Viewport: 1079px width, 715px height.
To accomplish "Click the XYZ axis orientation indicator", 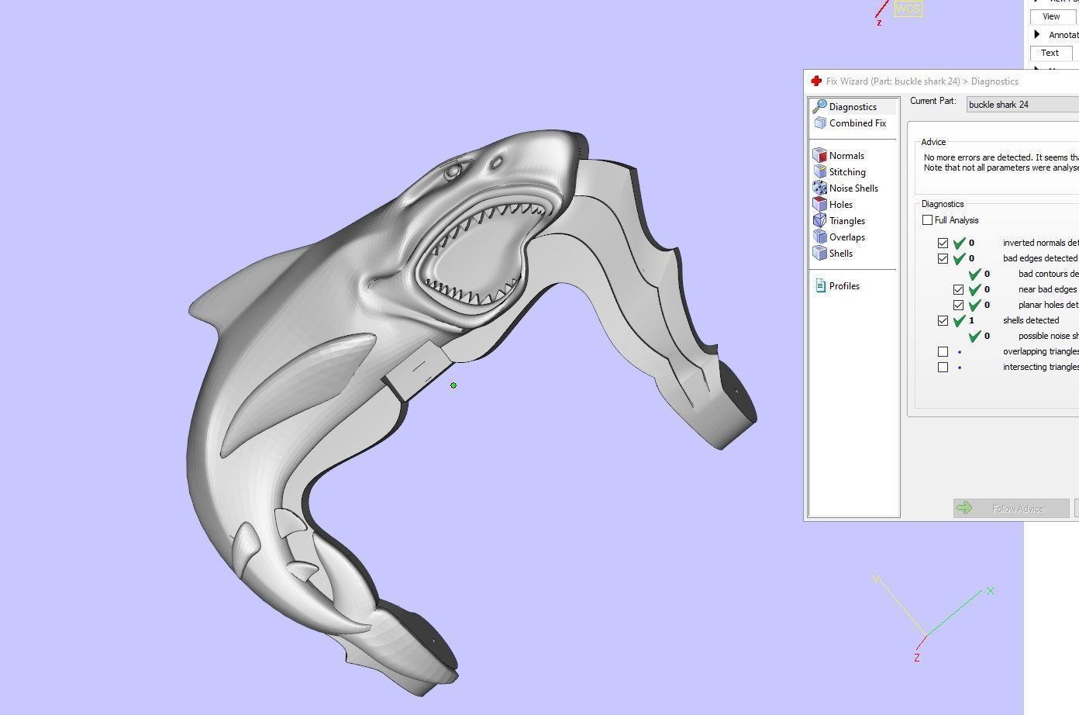I will [933, 618].
